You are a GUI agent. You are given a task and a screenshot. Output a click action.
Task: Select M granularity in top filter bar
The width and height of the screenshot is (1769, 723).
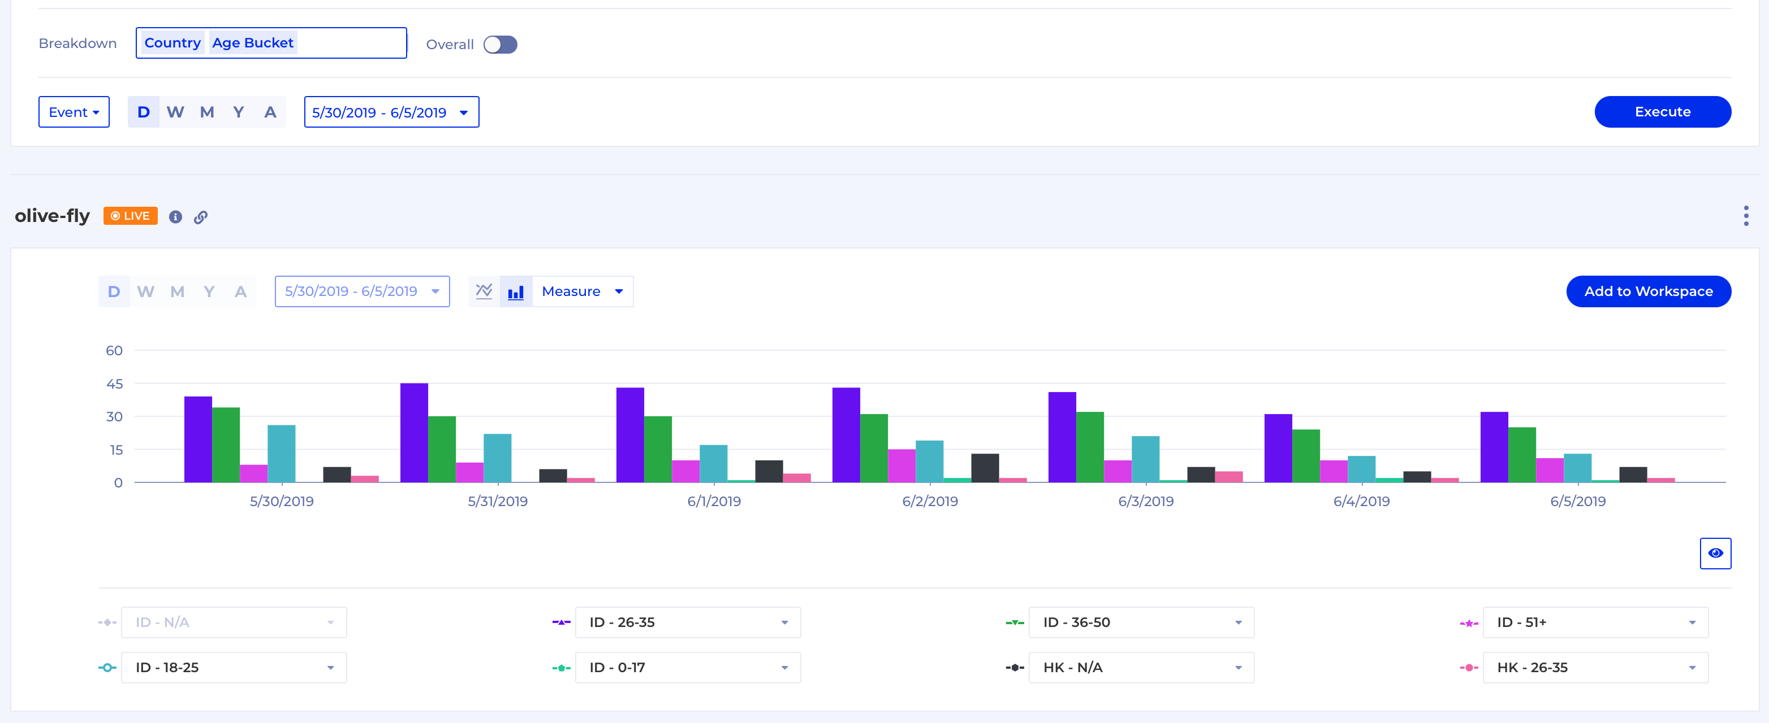207,112
